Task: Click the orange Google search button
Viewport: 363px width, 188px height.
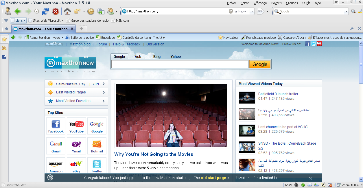Action: [260, 64]
